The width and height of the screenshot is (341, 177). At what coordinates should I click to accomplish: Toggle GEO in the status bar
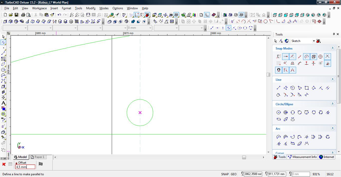tap(233, 174)
